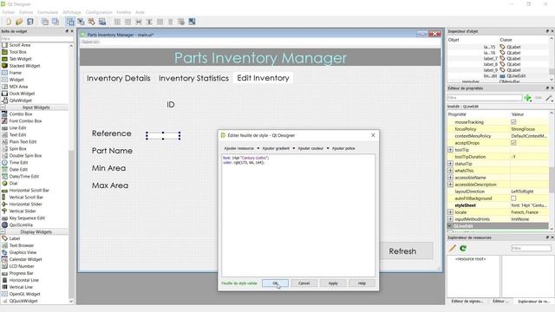The height and width of the screenshot is (312, 555).
Task: Toggle the acceptDrops checkbox
Action: click(513, 143)
